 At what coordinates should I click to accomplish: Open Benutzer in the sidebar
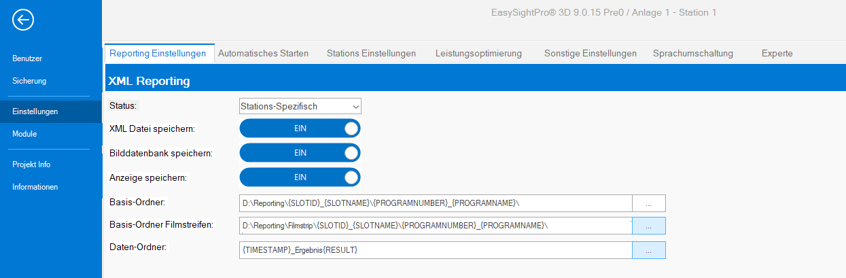coord(28,58)
